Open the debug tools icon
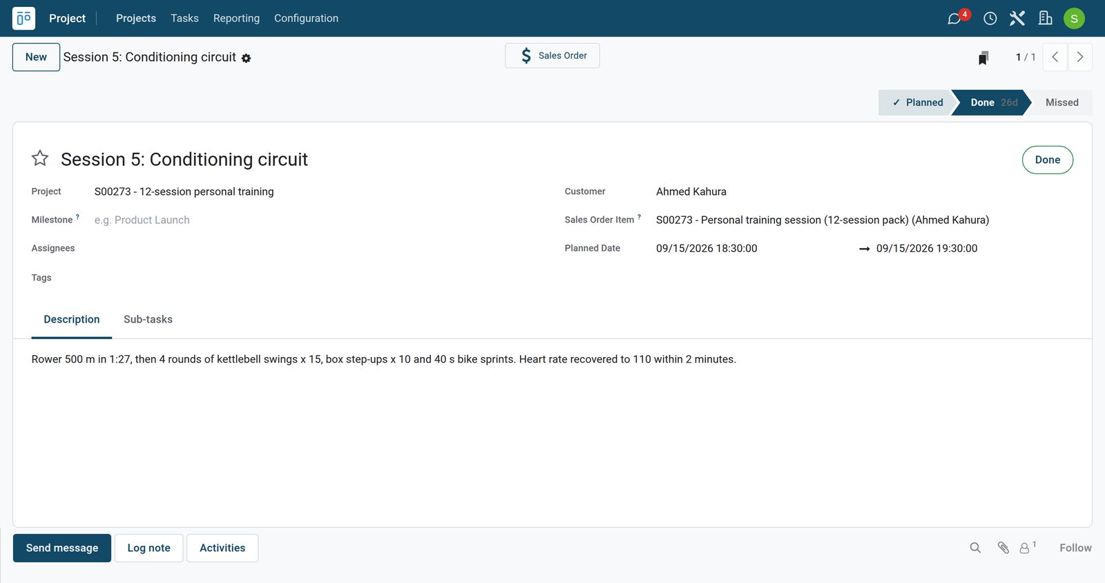The width and height of the screenshot is (1105, 583). pos(1017,18)
